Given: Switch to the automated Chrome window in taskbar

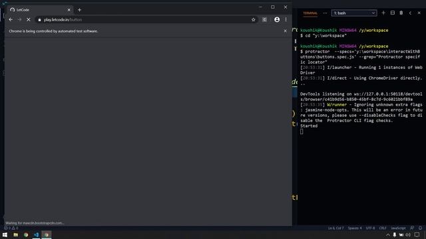Looking at the screenshot, I should tap(47, 234).
